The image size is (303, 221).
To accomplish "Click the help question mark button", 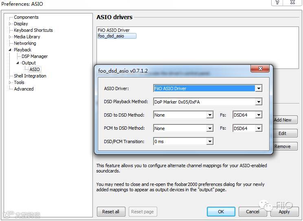I will coord(277,2).
